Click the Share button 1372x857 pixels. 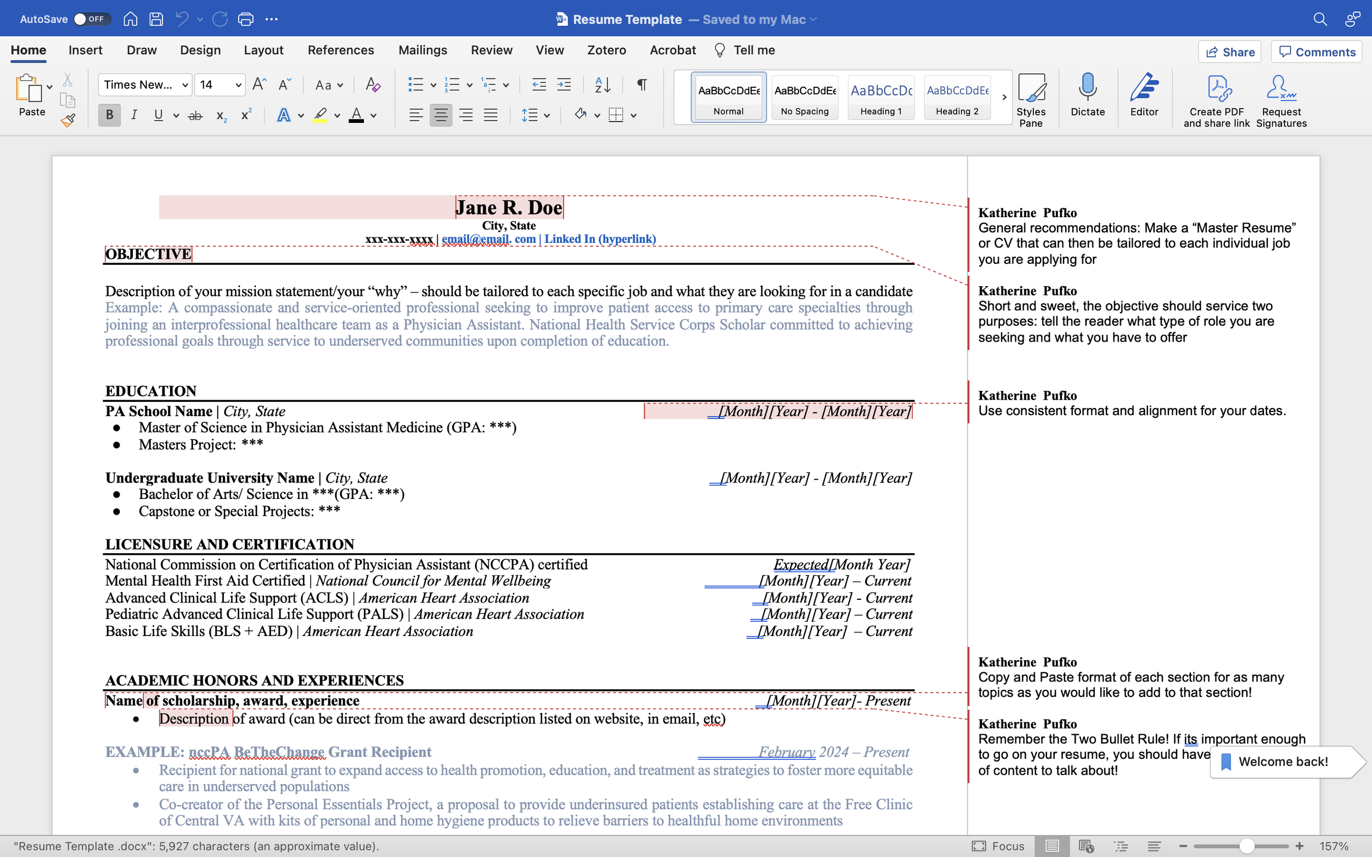point(1230,52)
